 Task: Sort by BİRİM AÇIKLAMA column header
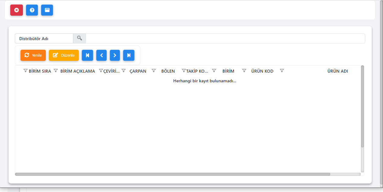click(78, 71)
